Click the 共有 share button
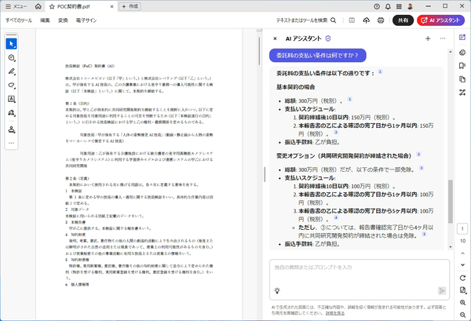The width and height of the screenshot is (471, 321). (x=403, y=20)
